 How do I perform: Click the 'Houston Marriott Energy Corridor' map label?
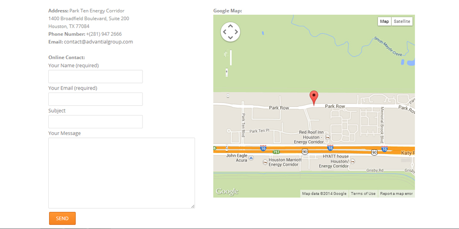point(285,162)
